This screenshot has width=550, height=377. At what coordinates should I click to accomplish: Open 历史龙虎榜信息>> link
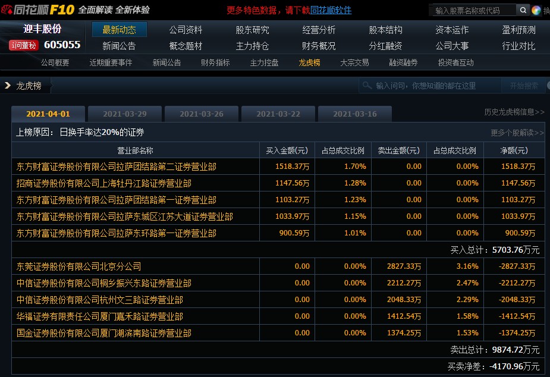tap(514, 112)
